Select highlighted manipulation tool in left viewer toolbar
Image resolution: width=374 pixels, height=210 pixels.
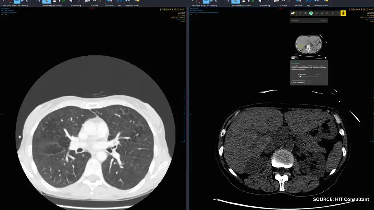46,1
